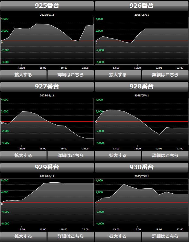
Task: View 927番台 details via 詳細はこちら
Action: tap(71, 156)
